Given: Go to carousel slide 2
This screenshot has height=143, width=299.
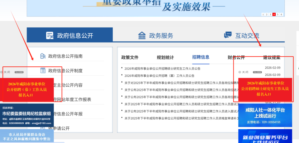Looking at the screenshot, I should (x=267, y=15).
